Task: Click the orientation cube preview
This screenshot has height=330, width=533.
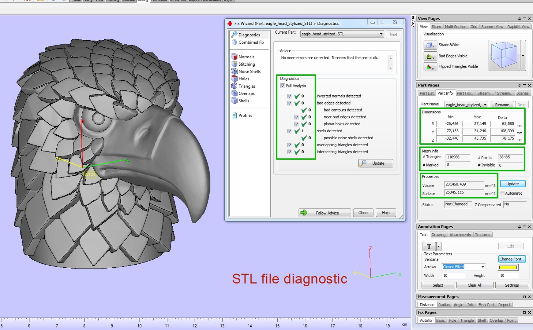Action: (504, 55)
